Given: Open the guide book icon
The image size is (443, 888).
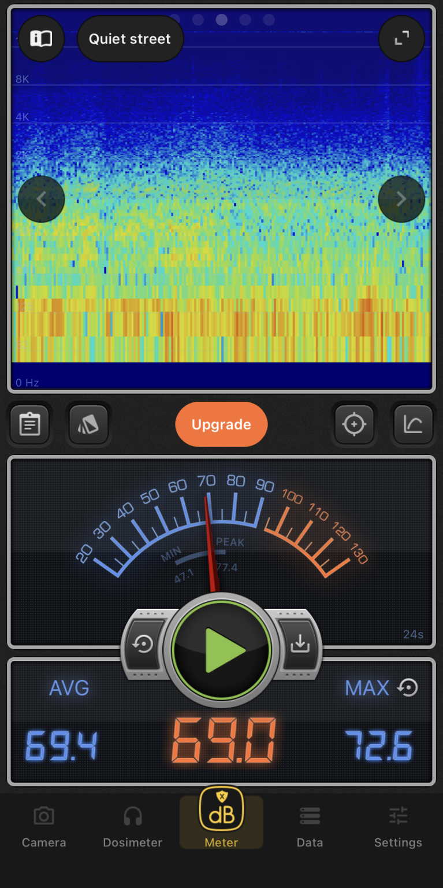Looking at the screenshot, I should pos(41,39).
